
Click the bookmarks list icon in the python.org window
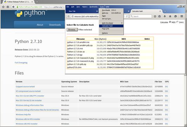(8, 7)
